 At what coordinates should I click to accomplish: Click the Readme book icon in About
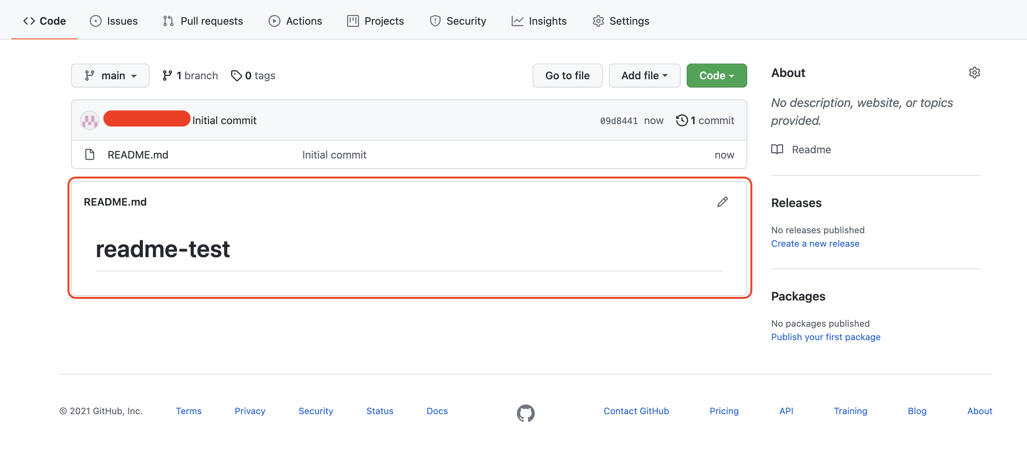point(777,150)
